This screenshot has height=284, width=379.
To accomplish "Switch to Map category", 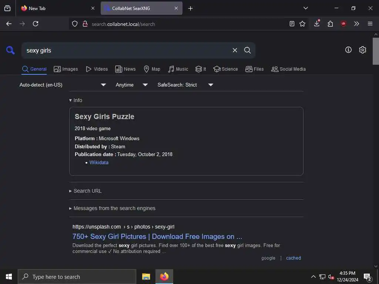I will 152,69.
